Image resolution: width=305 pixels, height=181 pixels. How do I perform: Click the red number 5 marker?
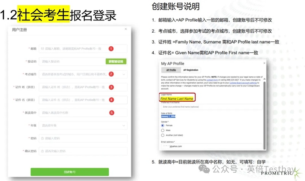click(x=111, y=112)
